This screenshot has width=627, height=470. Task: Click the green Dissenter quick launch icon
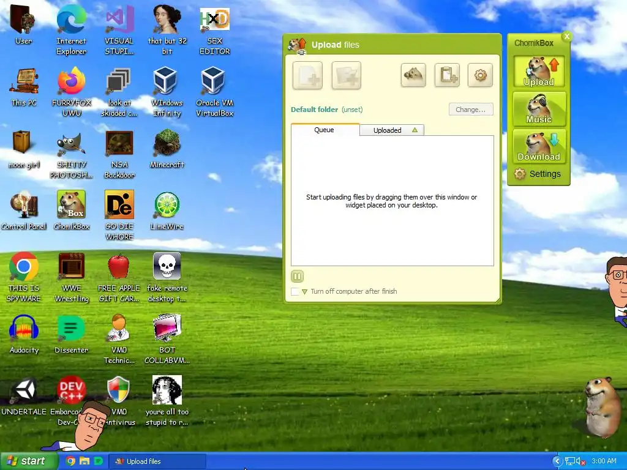coord(98,461)
